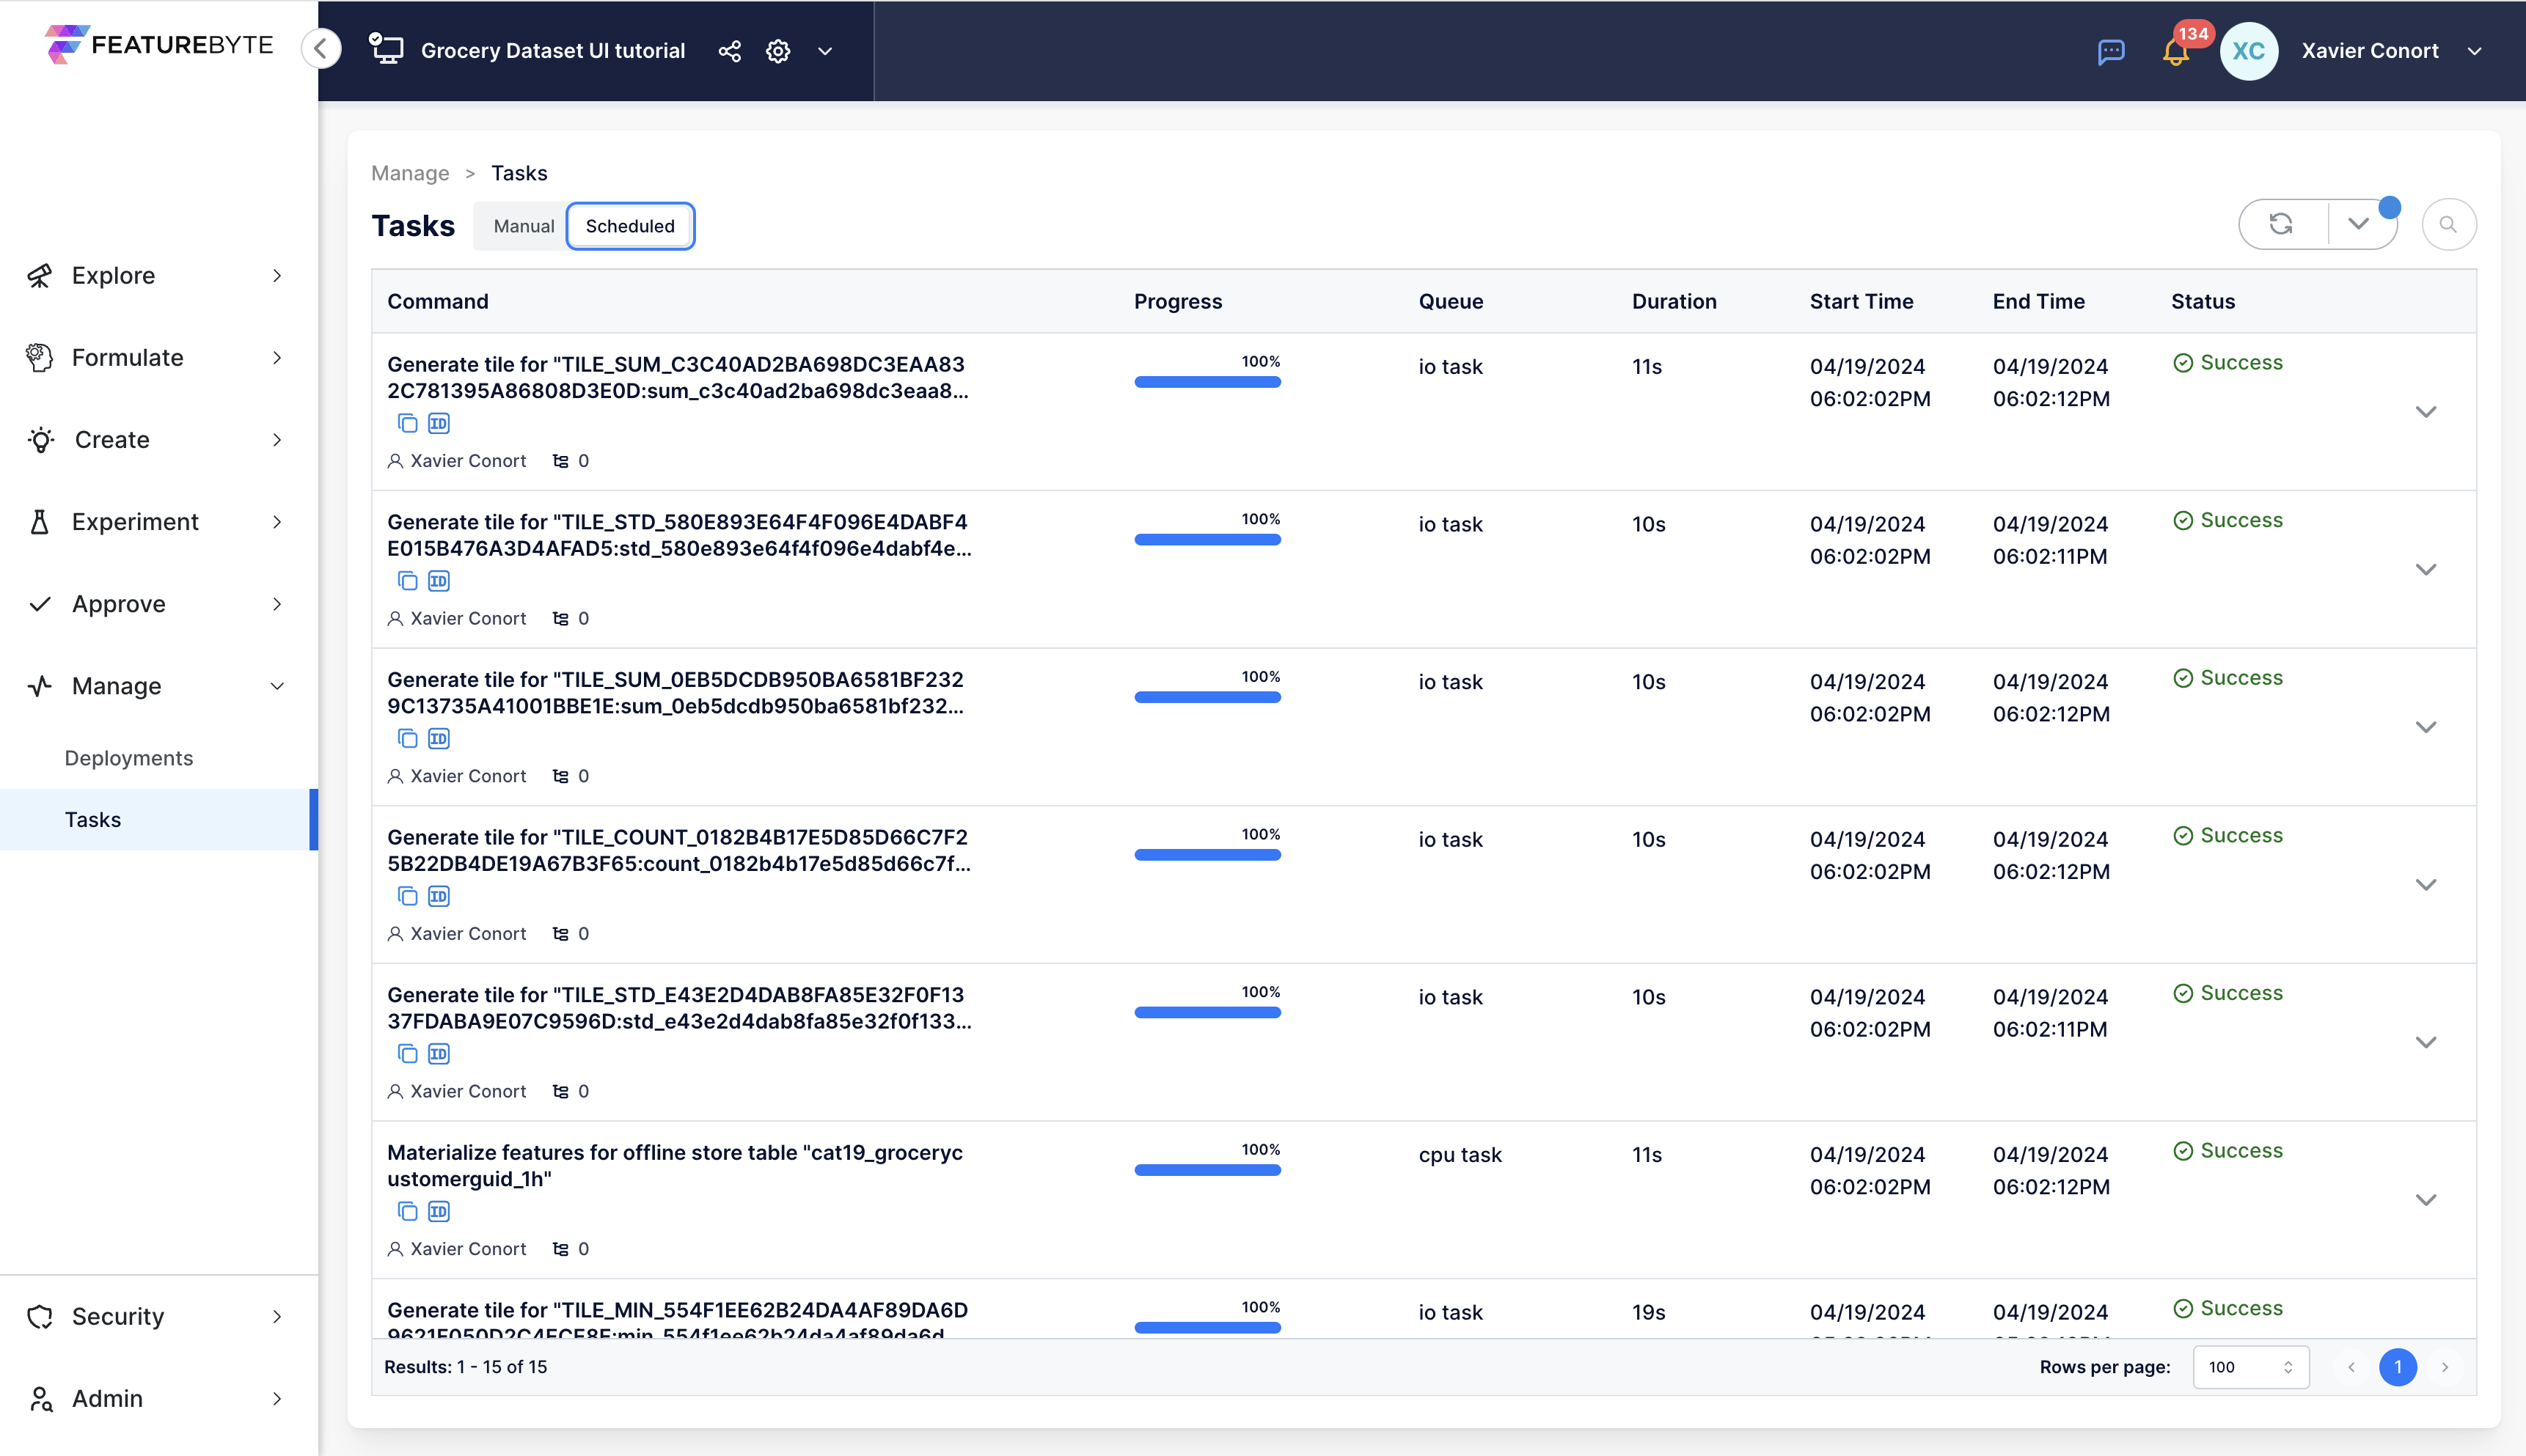Open refresh interval dropdown arrow

[2358, 224]
